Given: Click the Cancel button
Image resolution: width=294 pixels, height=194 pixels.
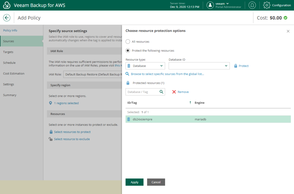Looking at the screenshot, I should (x=156, y=182).
